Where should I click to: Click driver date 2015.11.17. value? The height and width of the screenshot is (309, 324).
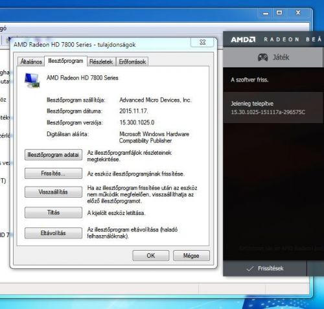[x=133, y=111]
